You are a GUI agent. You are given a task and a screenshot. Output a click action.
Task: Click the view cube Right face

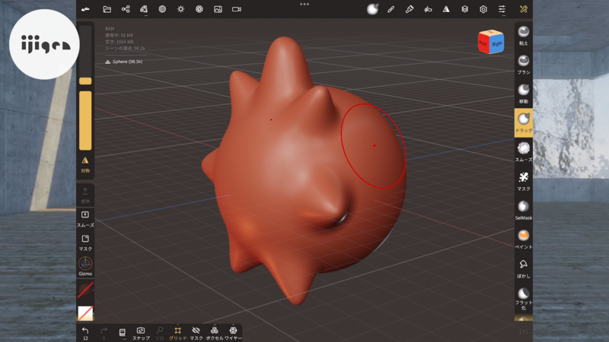pyautogui.click(x=497, y=44)
